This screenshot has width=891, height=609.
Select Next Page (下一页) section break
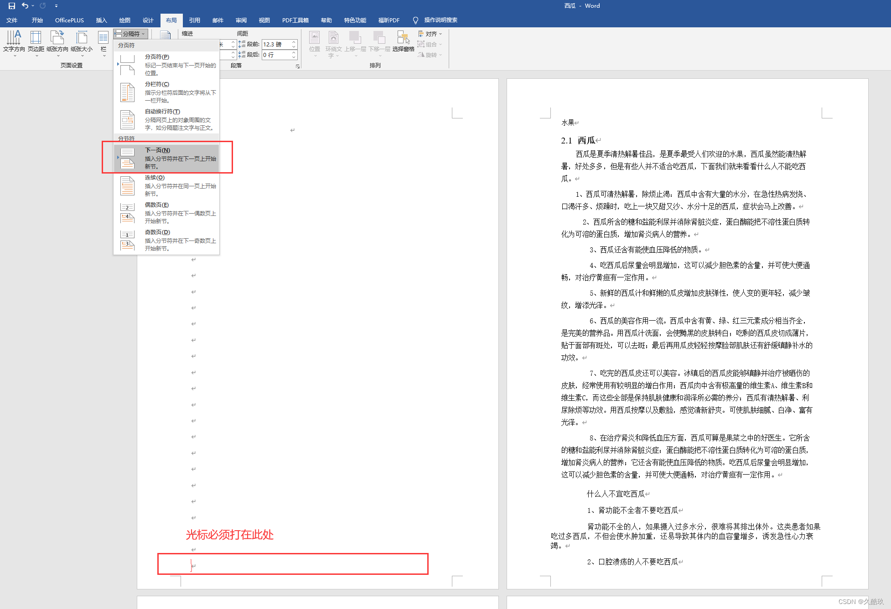[167, 158]
